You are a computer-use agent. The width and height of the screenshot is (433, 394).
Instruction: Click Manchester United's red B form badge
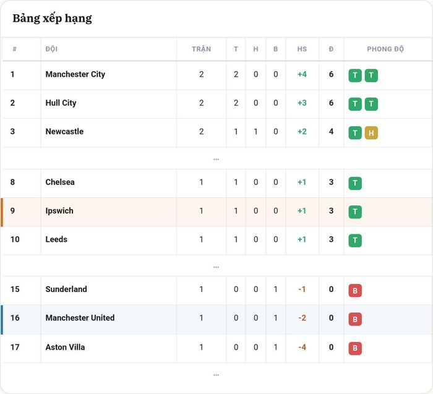point(355,319)
